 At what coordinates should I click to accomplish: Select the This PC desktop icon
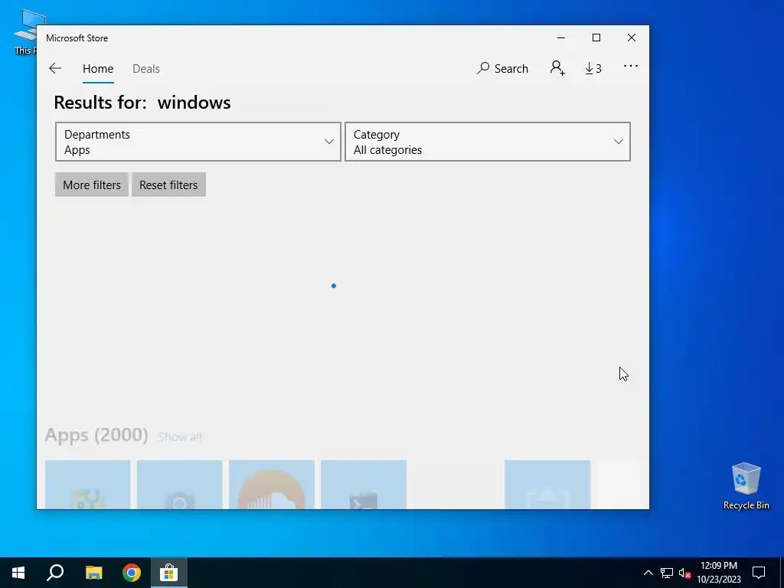(25, 32)
